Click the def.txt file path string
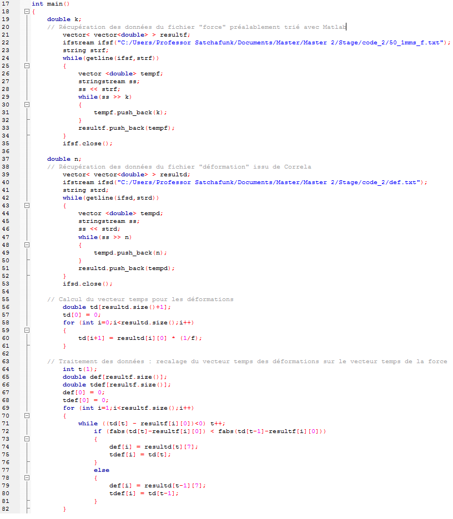The image size is (453, 519). pos(269,182)
